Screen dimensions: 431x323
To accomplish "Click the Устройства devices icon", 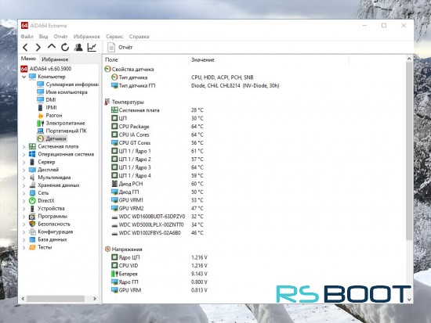I will [32, 209].
